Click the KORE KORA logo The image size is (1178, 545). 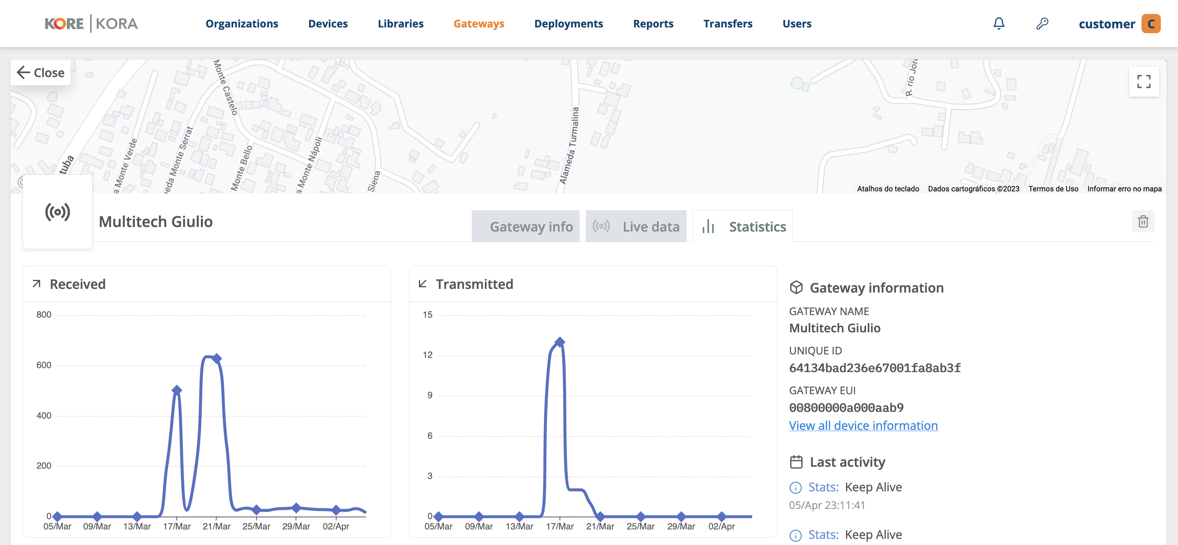click(91, 24)
